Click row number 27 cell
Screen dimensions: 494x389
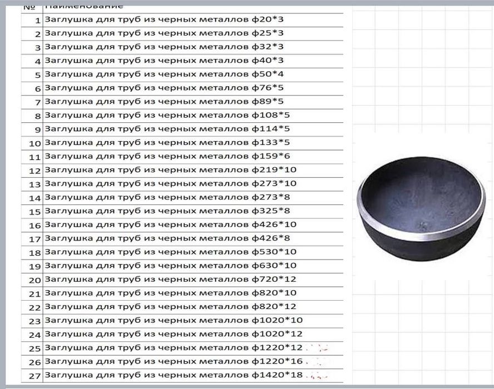(32, 376)
